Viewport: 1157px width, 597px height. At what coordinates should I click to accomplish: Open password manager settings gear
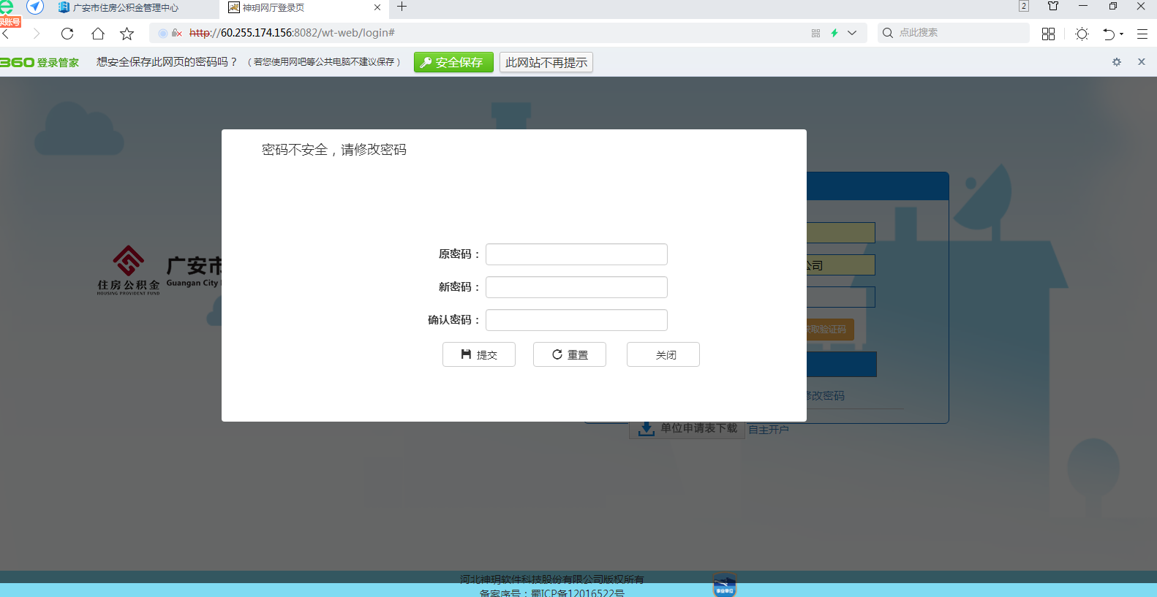1117,62
